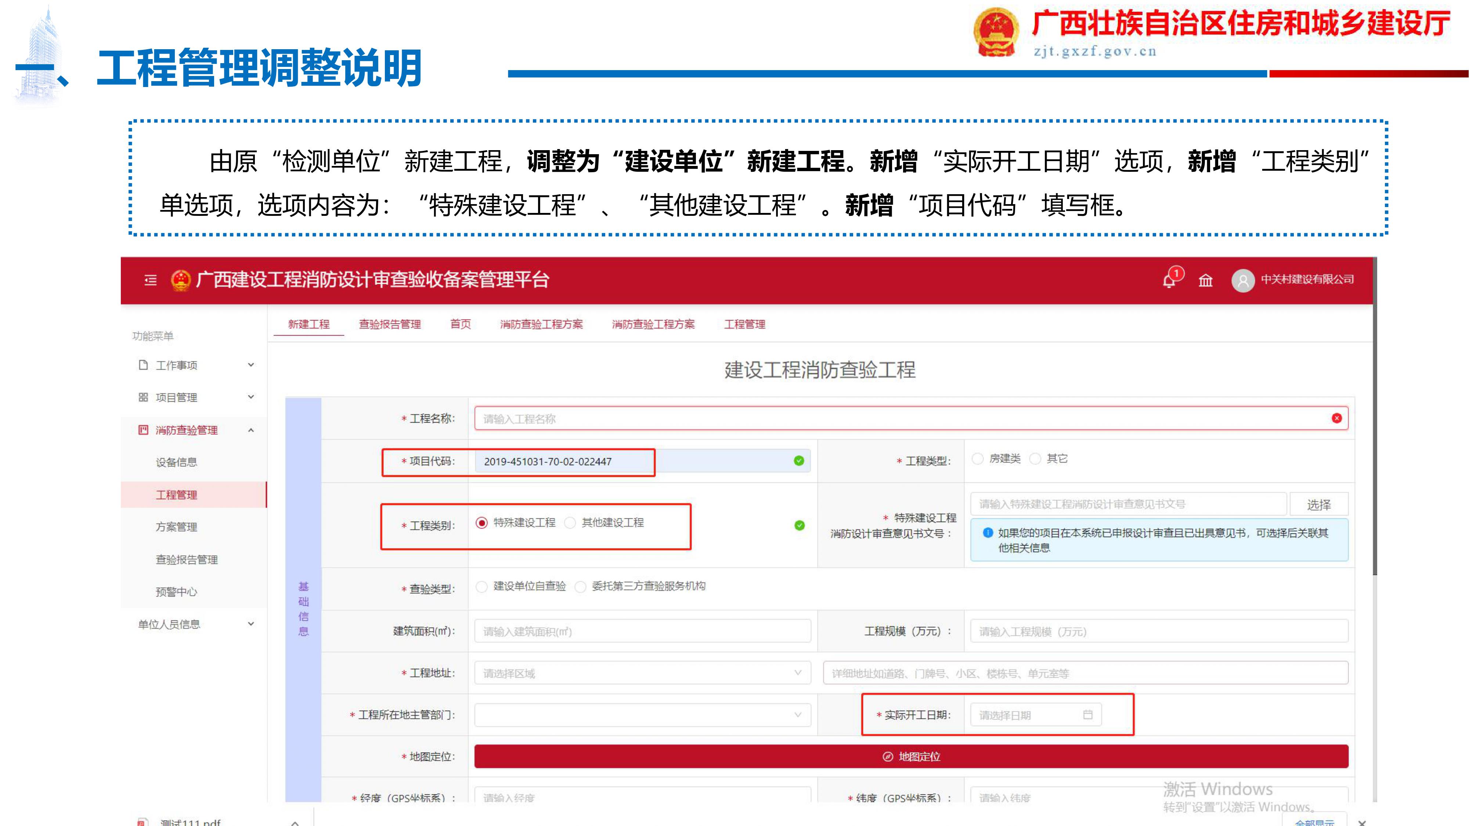
Task: Click the 建筑面积 input field
Action: point(642,631)
